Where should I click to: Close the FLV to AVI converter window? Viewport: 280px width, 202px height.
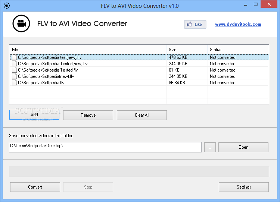(269, 4)
